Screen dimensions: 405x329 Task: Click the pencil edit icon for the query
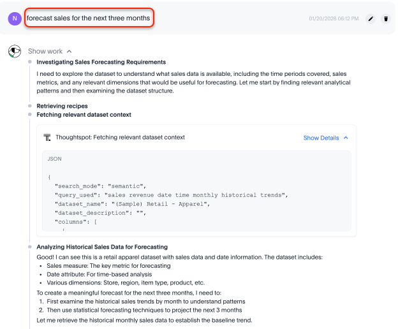371,19
